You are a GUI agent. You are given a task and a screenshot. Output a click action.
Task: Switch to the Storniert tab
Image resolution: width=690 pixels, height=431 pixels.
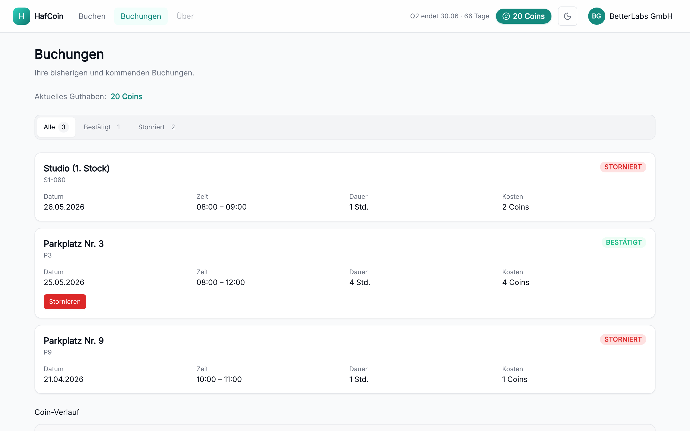pos(157,127)
